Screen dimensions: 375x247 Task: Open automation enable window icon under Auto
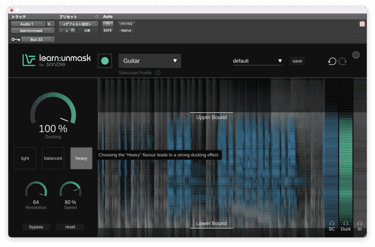point(108,24)
